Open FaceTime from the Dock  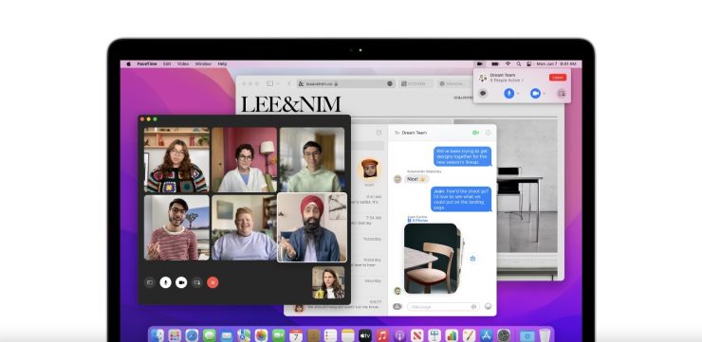(279, 335)
